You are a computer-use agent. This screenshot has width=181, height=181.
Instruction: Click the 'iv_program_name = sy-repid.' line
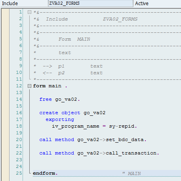94,126
